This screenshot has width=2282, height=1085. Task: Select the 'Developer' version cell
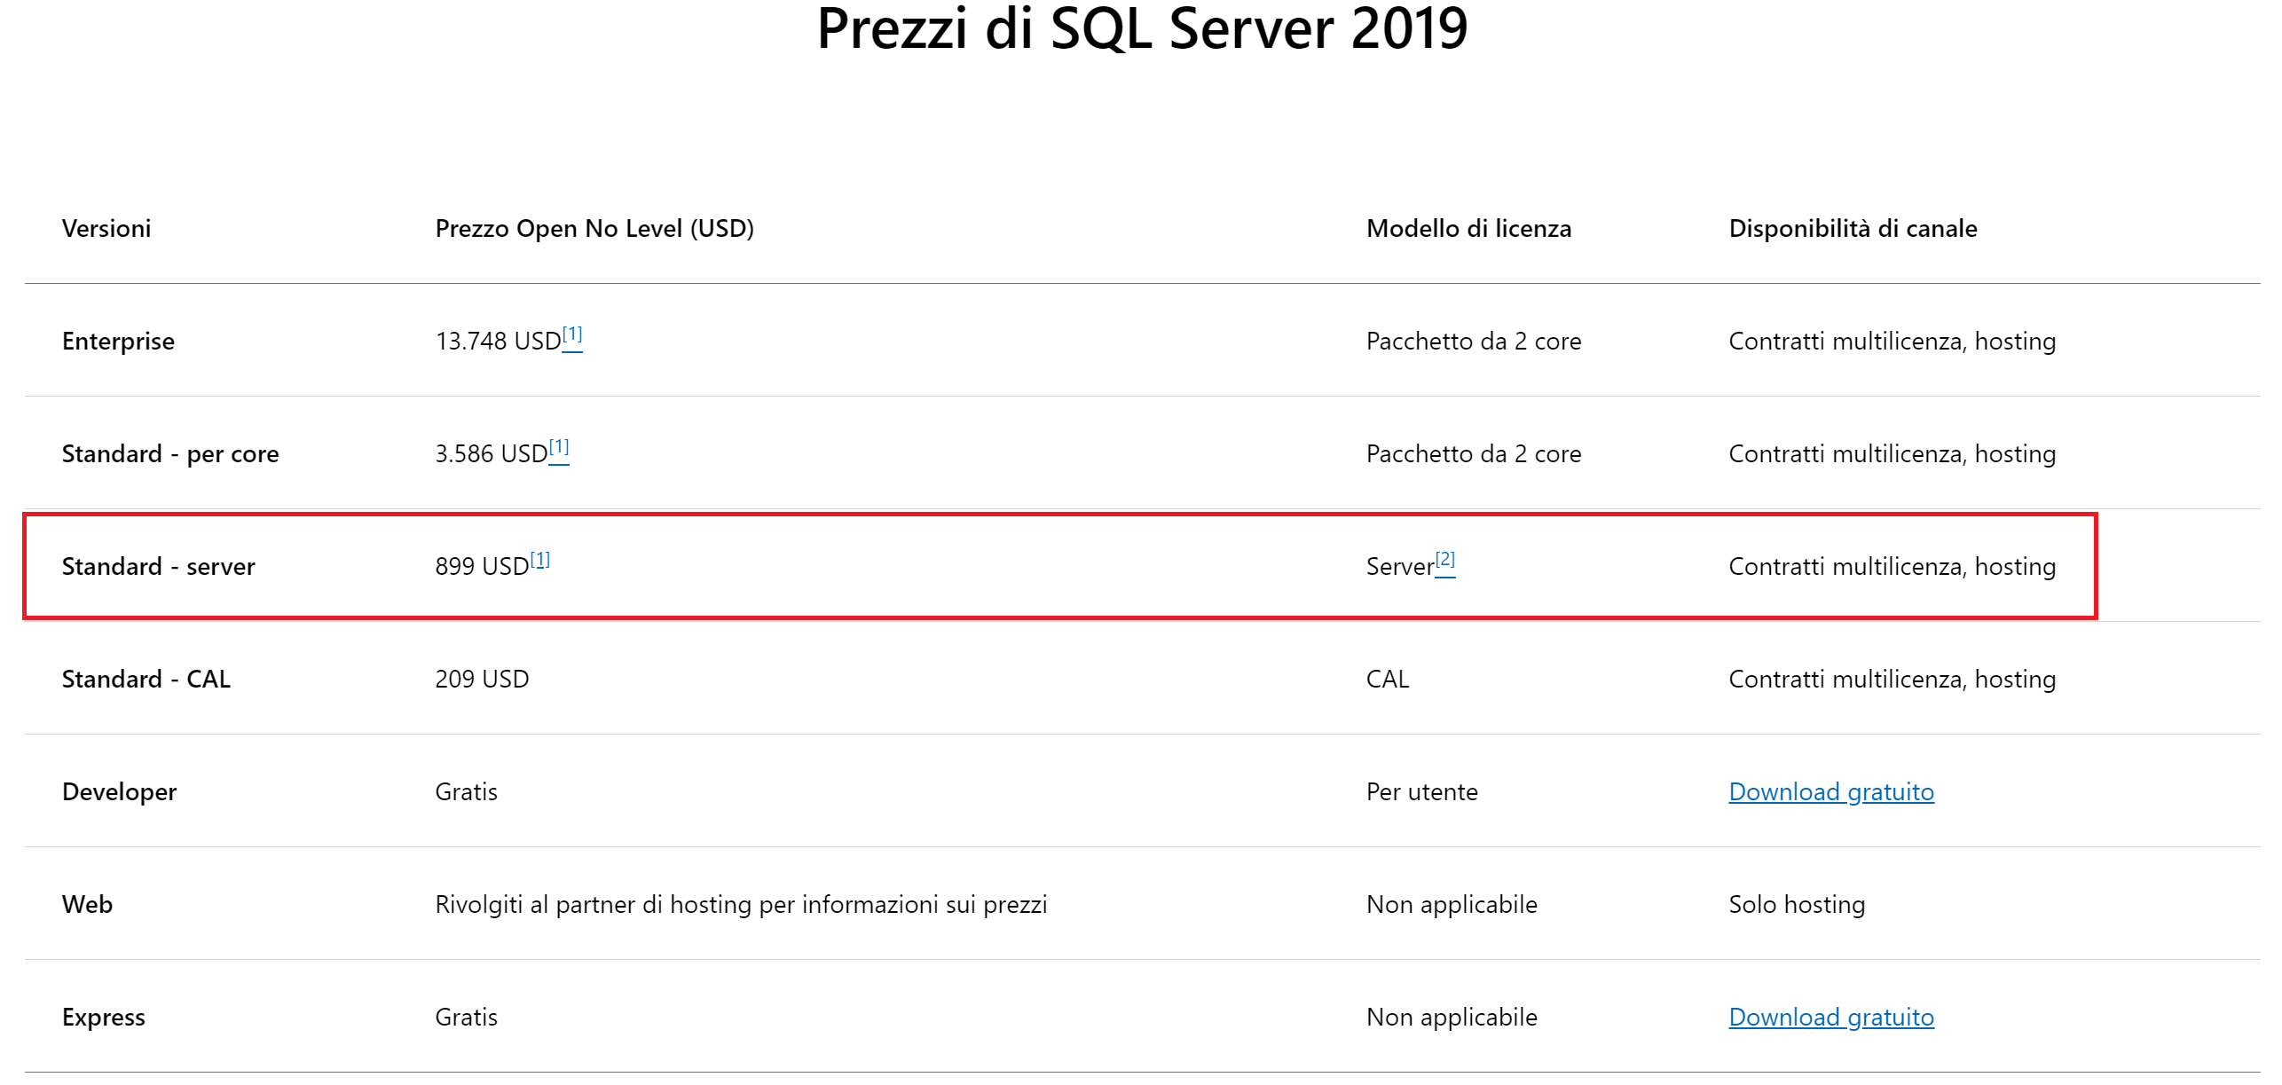pyautogui.click(x=119, y=792)
